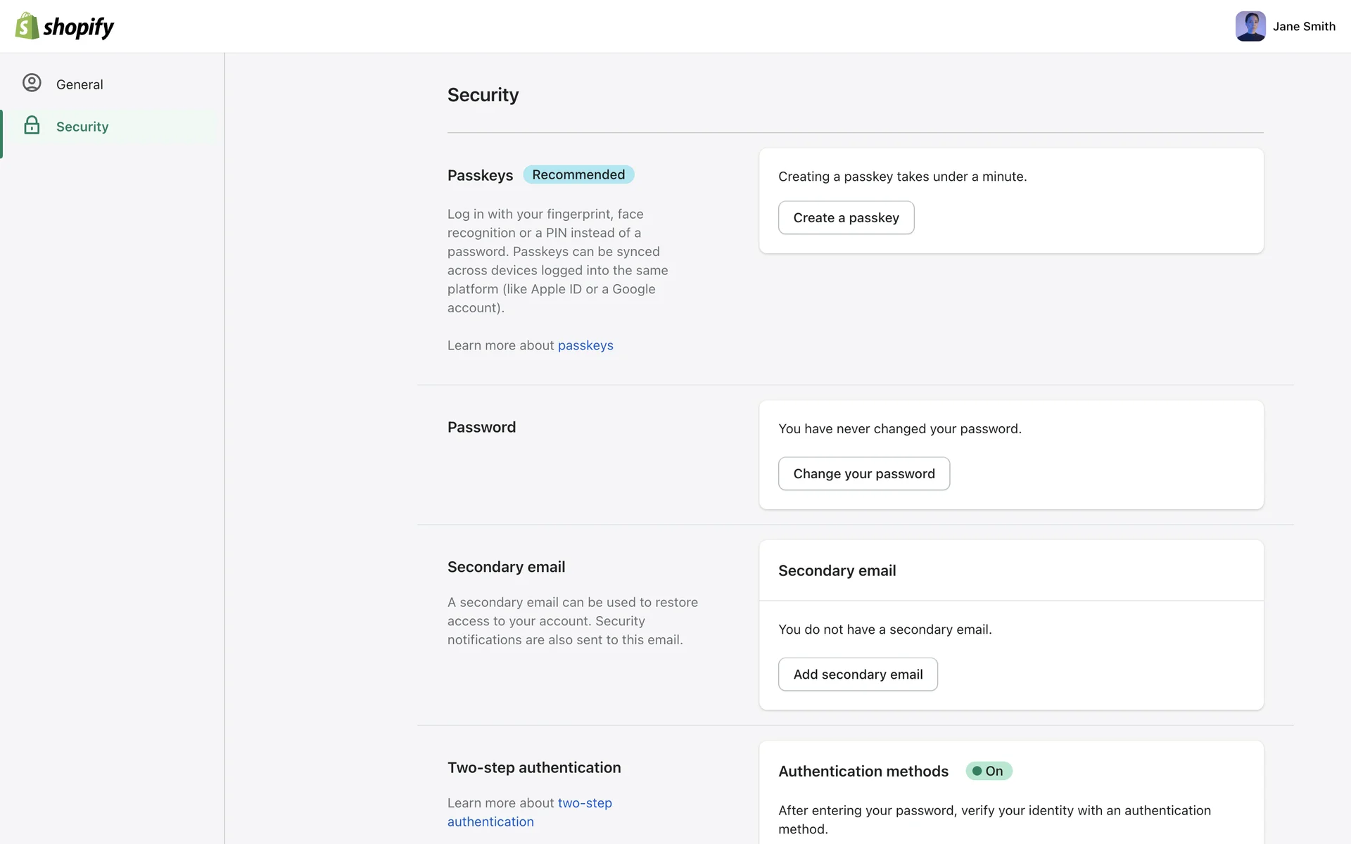Follow the two-step authentication link
The image size is (1351, 844).
[529, 812]
